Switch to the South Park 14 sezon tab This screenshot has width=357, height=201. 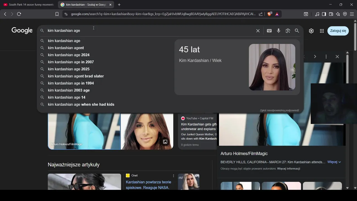tap(29, 4)
